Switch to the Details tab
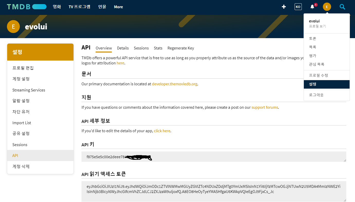 (123, 48)
